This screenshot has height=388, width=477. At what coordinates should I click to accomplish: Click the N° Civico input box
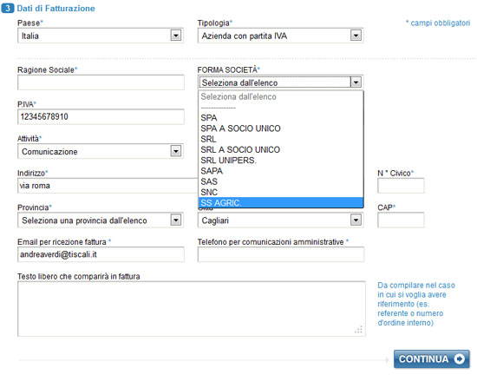point(401,186)
